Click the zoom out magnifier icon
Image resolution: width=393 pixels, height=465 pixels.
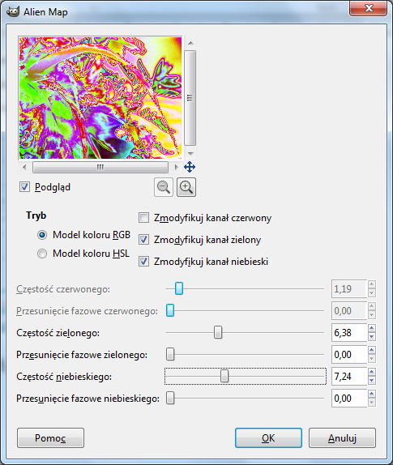(164, 187)
